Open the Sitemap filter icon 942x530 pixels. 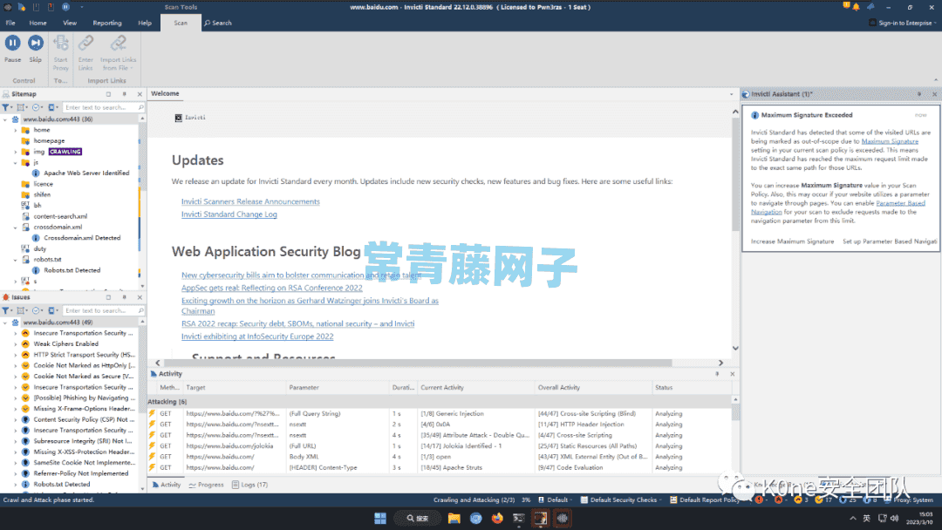tap(6, 107)
